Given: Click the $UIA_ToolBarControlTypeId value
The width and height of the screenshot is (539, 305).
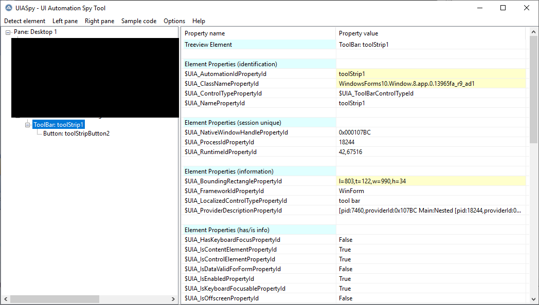Looking at the screenshot, I should 376,93.
